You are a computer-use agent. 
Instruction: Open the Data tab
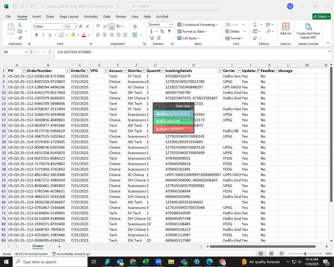coord(107,16)
